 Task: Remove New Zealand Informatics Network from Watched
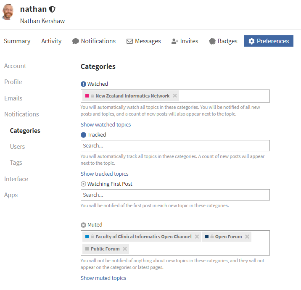(x=175, y=96)
